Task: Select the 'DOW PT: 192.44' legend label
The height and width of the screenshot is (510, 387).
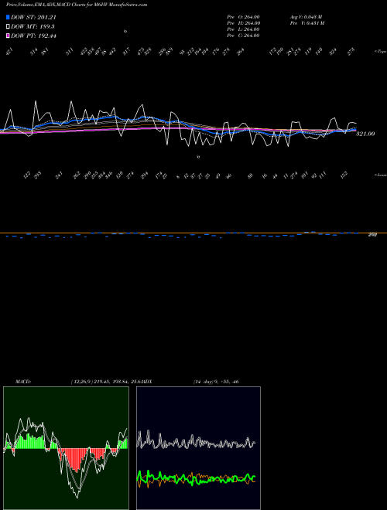Action: (x=33, y=36)
